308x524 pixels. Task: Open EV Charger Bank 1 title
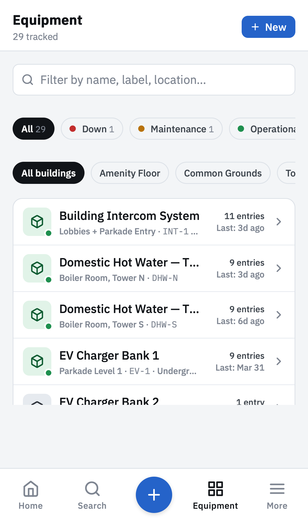click(109, 356)
